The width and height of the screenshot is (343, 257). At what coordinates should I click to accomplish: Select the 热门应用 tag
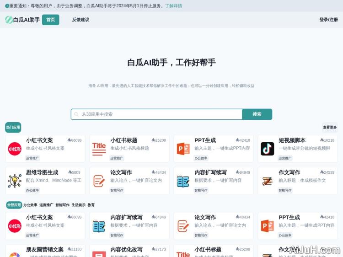(13, 127)
